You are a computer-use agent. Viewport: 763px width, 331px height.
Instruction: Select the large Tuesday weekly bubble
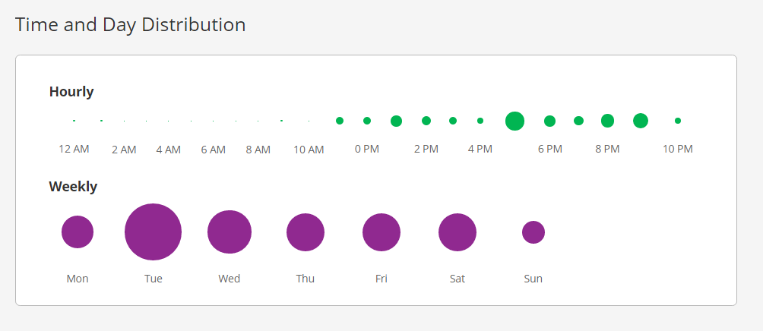pos(154,232)
